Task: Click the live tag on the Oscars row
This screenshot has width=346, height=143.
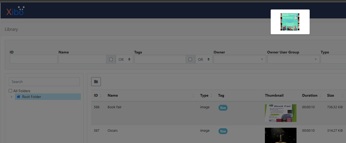Action: [223, 131]
